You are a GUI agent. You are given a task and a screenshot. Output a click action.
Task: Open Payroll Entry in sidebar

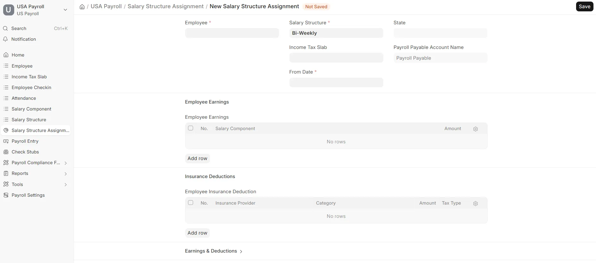pyautogui.click(x=36, y=141)
